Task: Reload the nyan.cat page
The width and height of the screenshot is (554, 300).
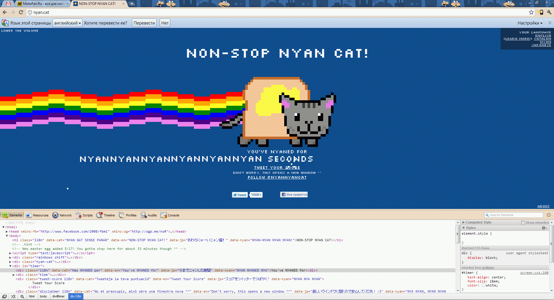Action: click(21, 12)
